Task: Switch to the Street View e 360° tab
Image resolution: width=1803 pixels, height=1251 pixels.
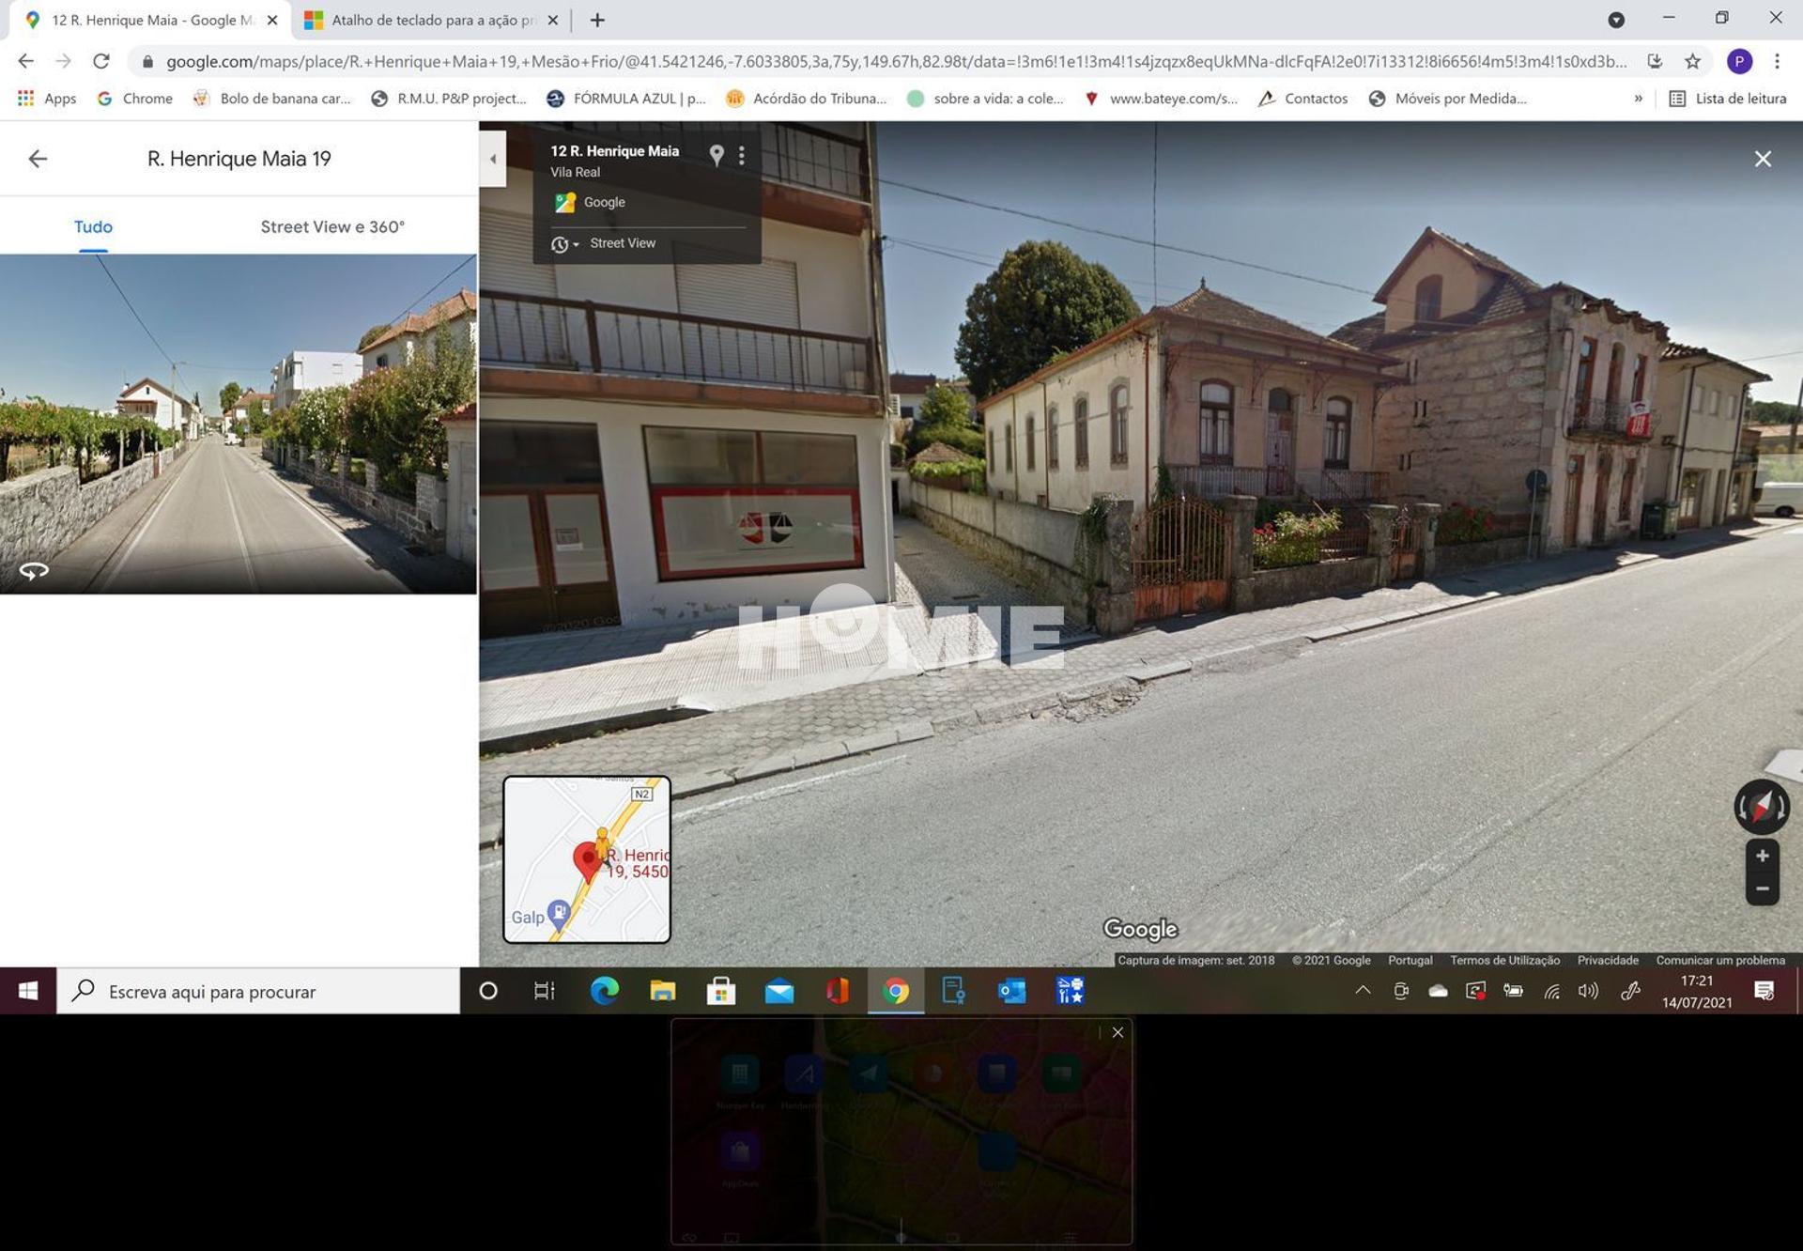Action: 331,226
